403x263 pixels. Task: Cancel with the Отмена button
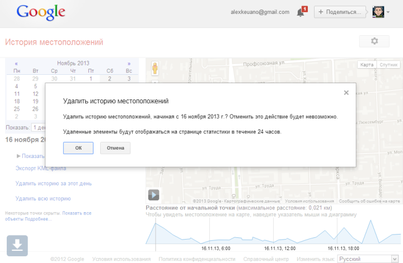[x=115, y=148]
